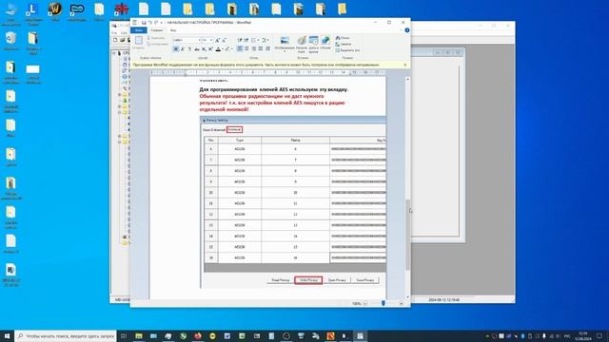
Task: Toggle italic formatting
Action: click(x=183, y=48)
